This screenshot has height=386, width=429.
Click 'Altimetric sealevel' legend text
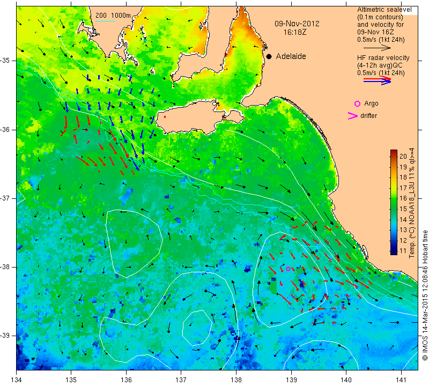point(384,10)
